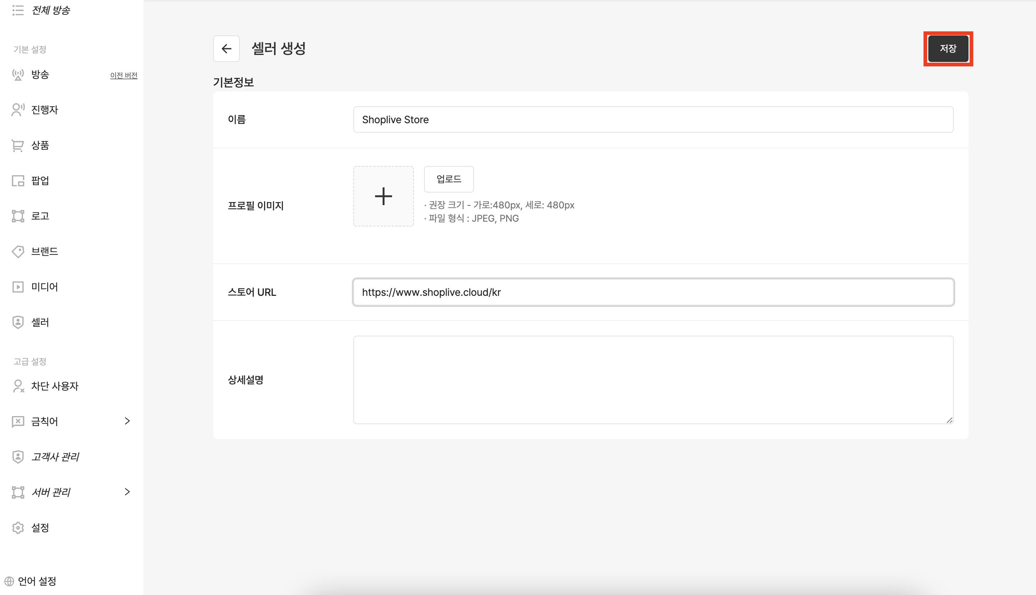Open 언어 설정 language settings
1036x595 pixels.
click(37, 581)
